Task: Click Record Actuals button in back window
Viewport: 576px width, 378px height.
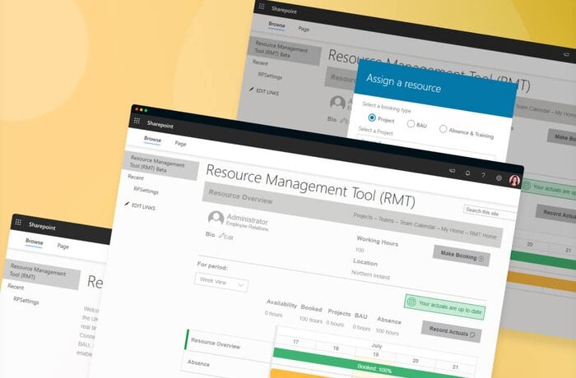Action: tap(557, 214)
